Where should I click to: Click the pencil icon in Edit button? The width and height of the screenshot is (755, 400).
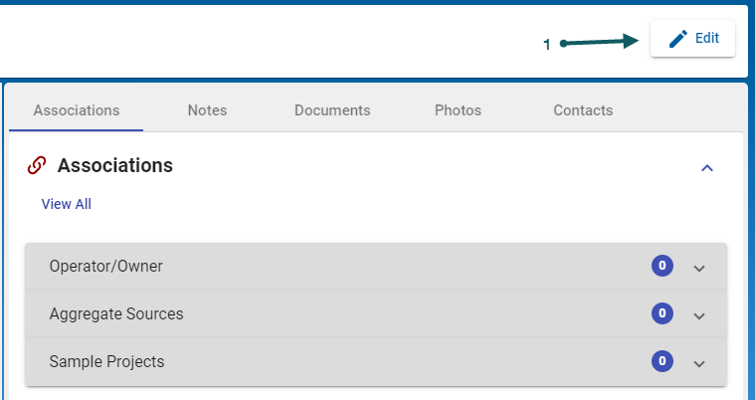pos(678,39)
